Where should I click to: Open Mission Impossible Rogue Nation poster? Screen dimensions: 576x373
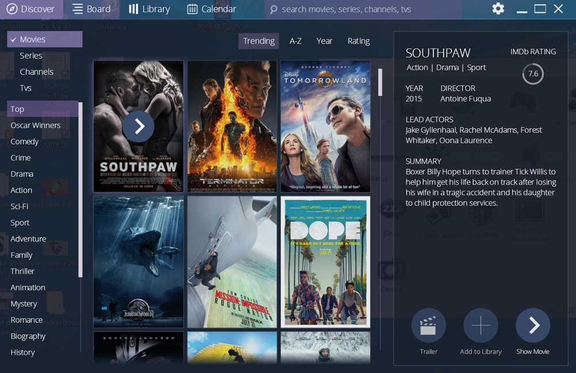232,262
